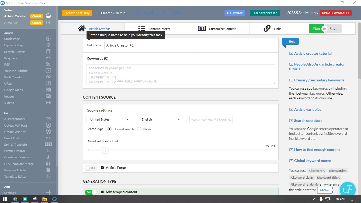Open the Youtube Subtitle scraper icon

coord(48,71)
